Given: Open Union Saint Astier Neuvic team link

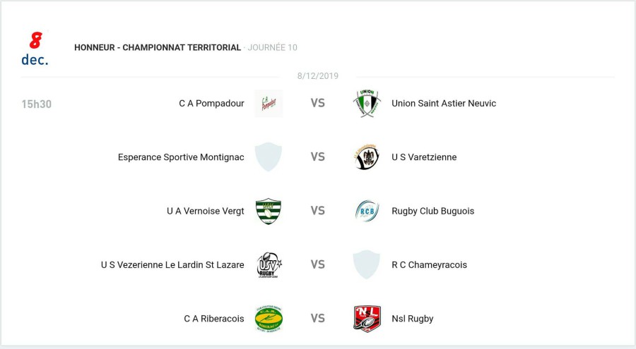Looking at the screenshot, I should (x=444, y=104).
